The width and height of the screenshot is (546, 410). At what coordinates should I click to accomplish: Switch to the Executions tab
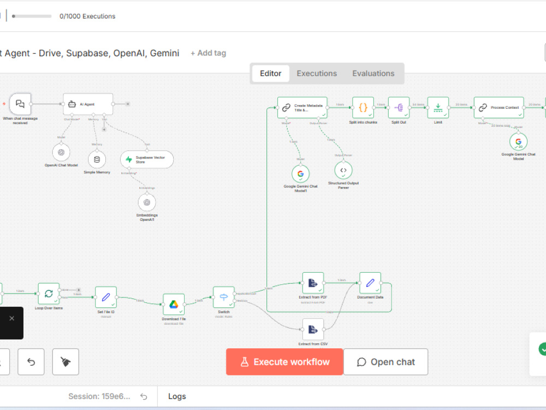point(317,73)
